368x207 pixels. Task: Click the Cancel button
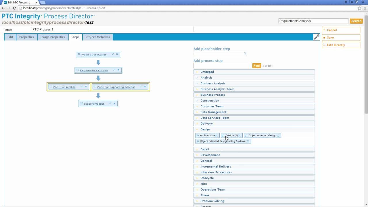(341, 30)
